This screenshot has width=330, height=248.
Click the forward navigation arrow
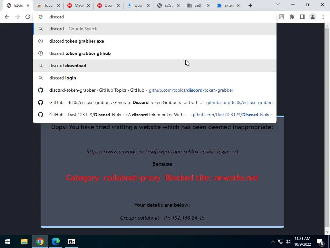click(x=17, y=17)
